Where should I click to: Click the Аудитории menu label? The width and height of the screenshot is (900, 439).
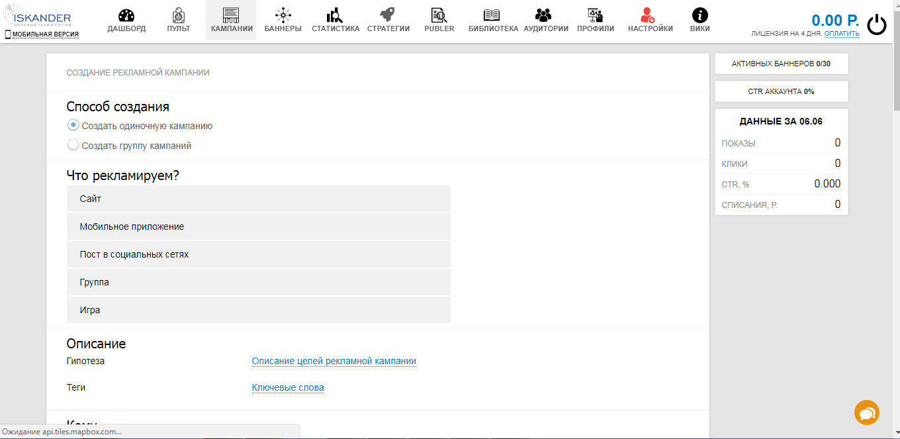coord(546,29)
